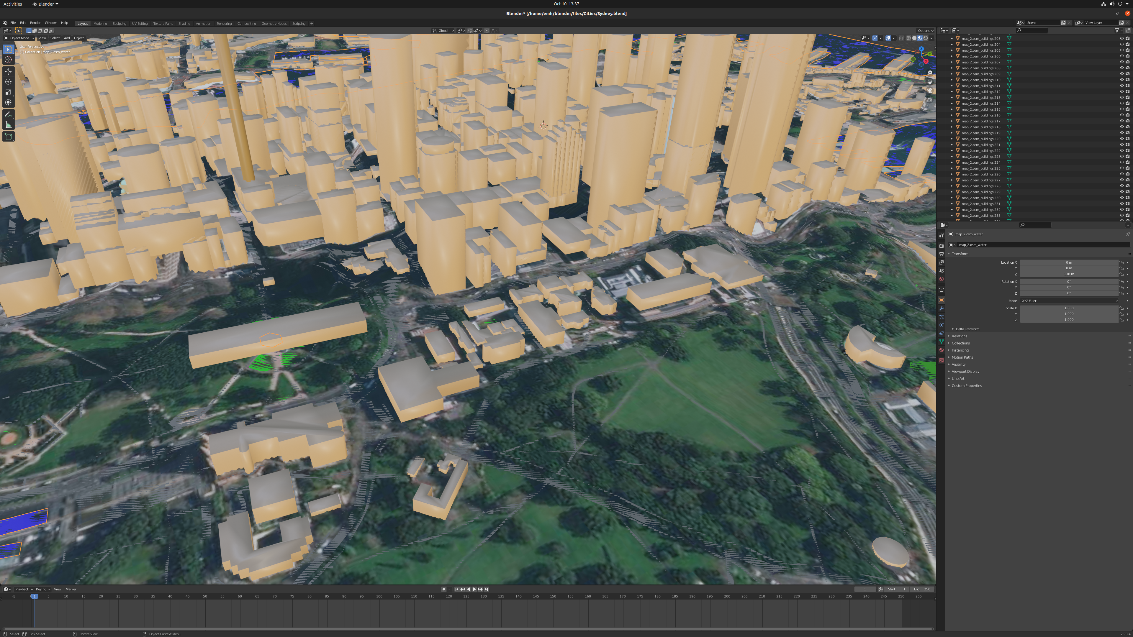
Task: Open the viewport Options dropdown
Action: click(925, 31)
